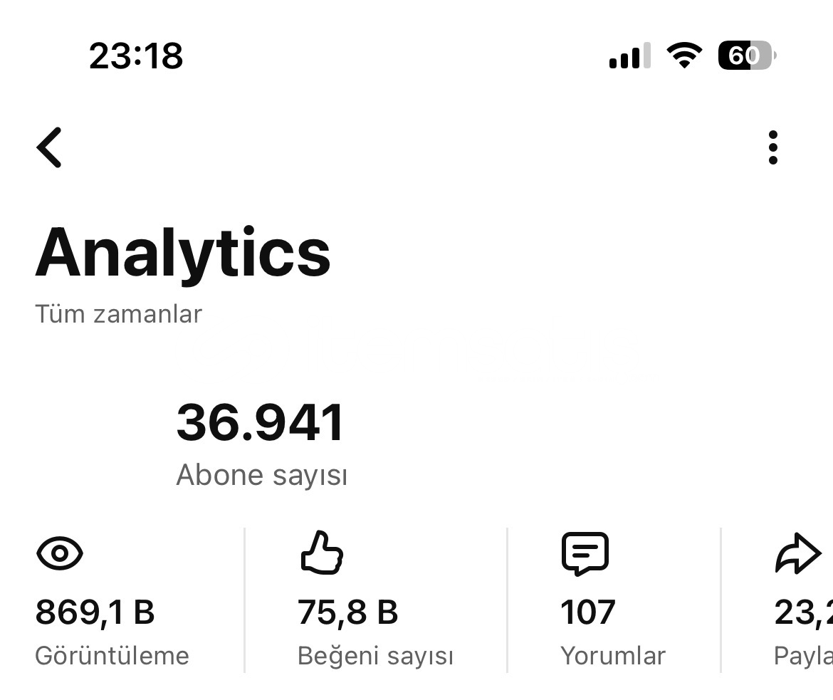Tap the back arrow icon
Screen dimensions: 833x700
(x=50, y=147)
